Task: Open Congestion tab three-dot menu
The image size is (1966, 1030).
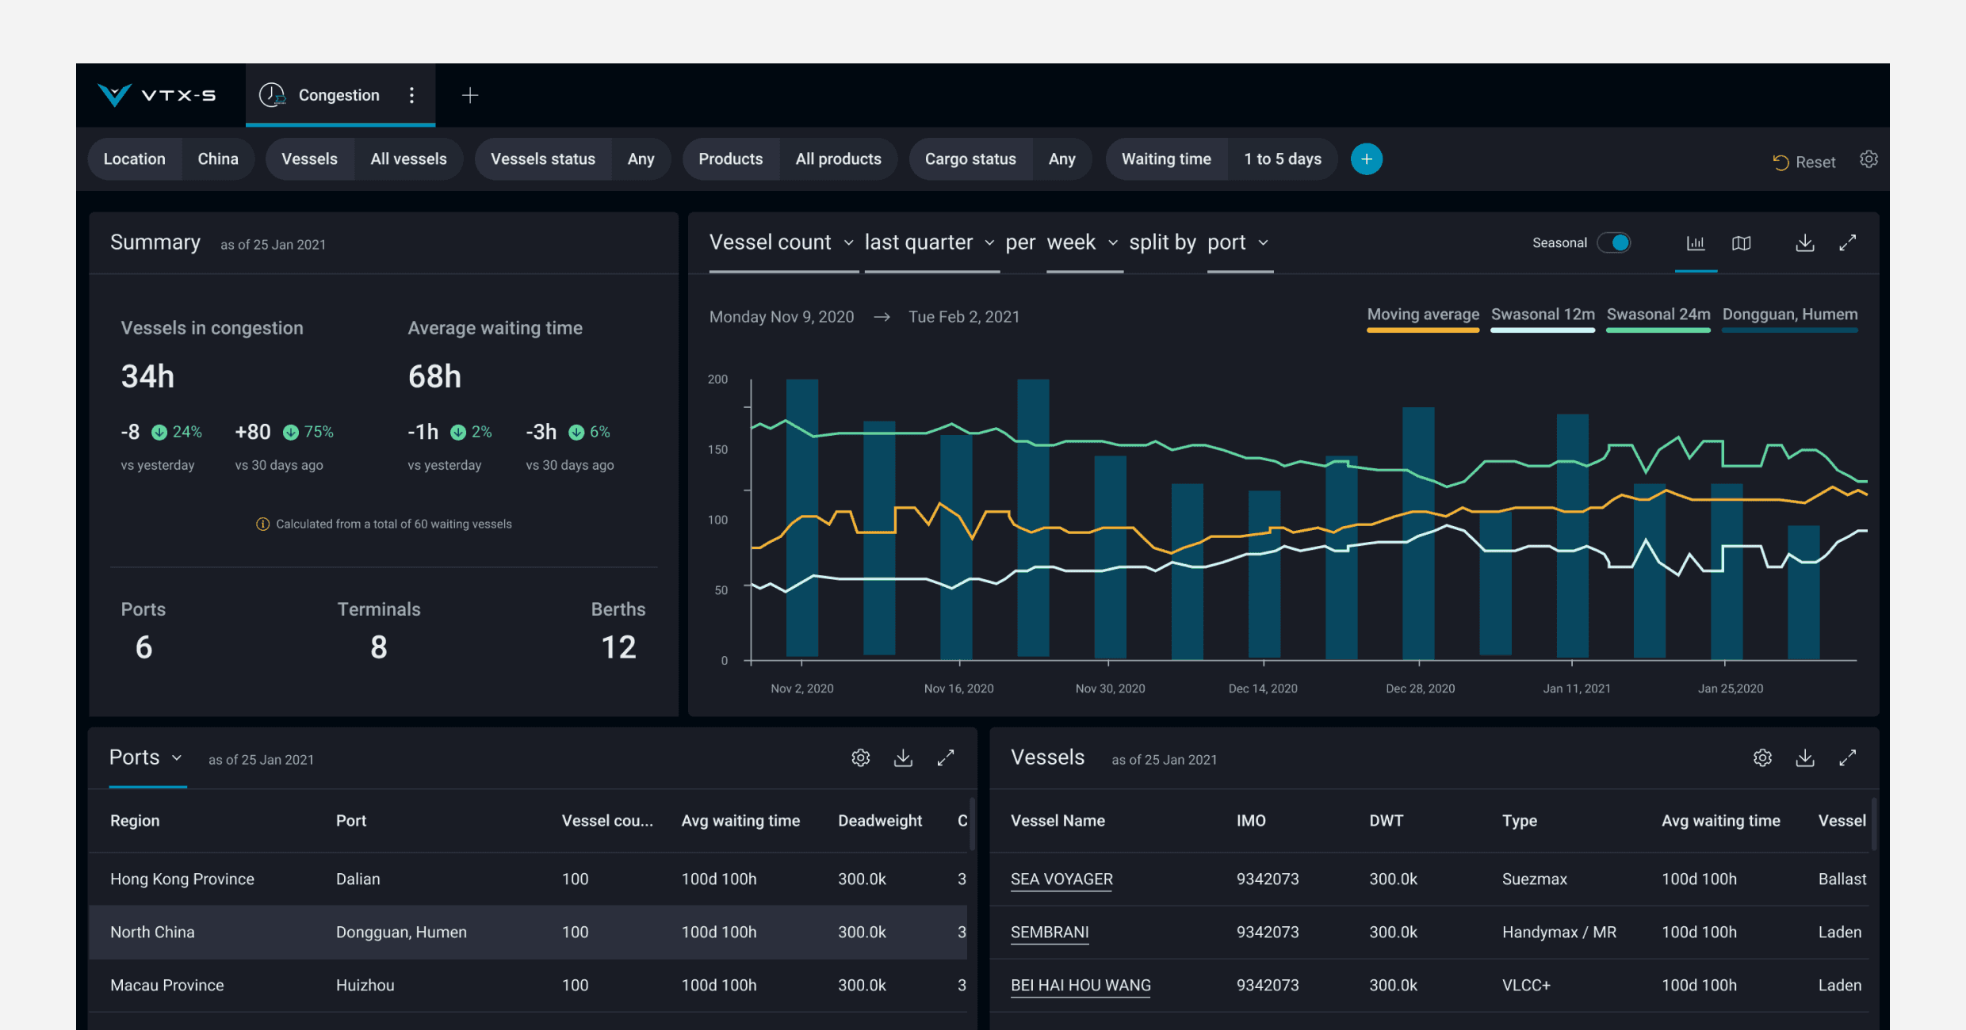Action: 411,95
